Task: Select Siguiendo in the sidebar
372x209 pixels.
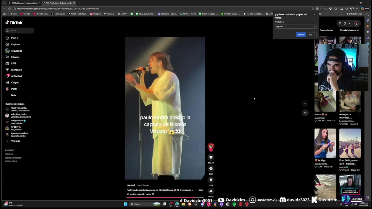Action: 14,51
